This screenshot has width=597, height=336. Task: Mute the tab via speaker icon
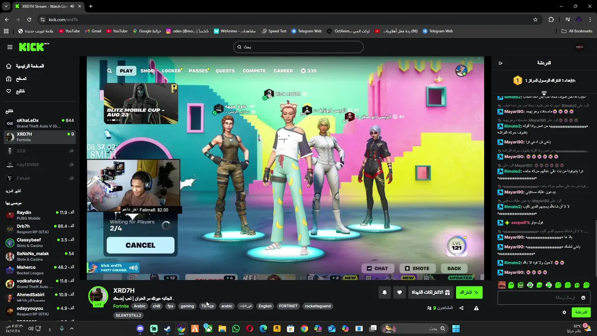[72, 7]
